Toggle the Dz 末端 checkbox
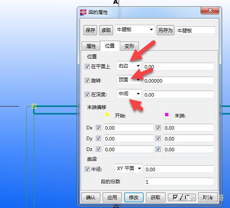The image size is (230, 208). click(158, 149)
